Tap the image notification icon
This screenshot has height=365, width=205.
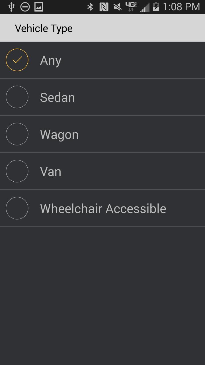click(39, 7)
